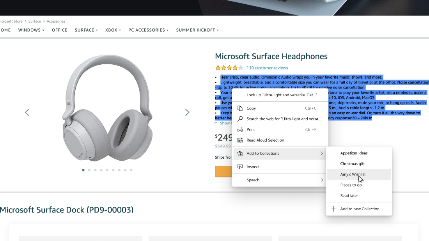Open the XBOX navigation dropdown
Screen dimensions: 429x241
[x=113, y=30]
